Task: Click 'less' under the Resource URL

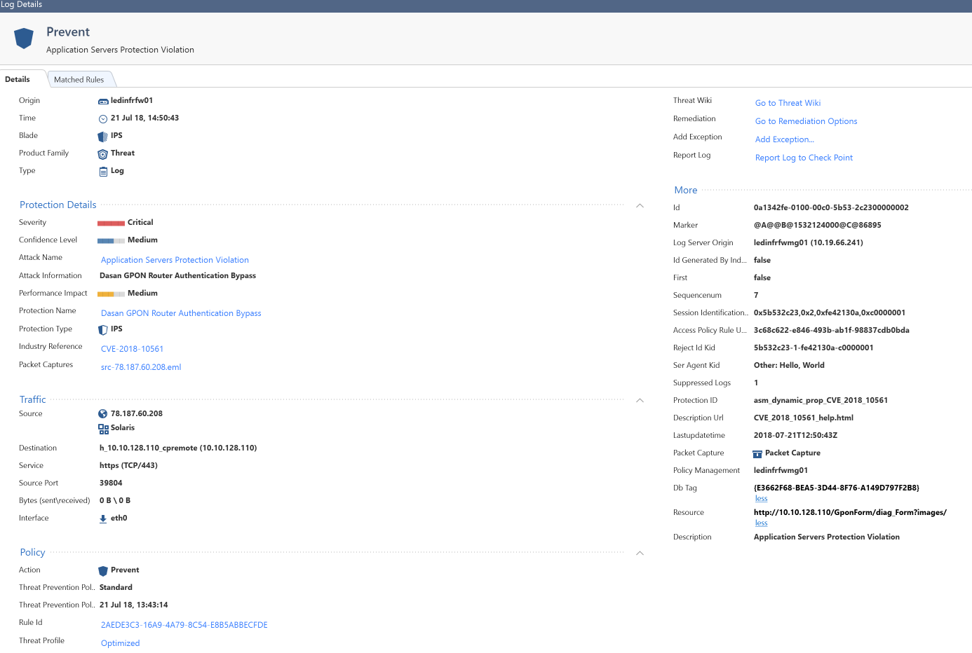Action: pos(761,523)
